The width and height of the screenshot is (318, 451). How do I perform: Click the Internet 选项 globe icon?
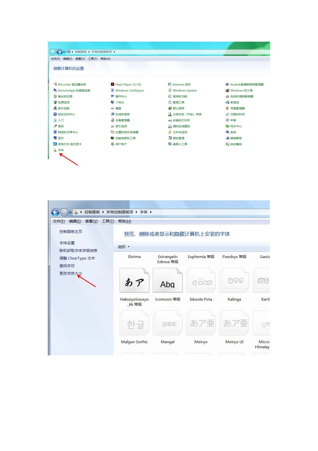pos(170,85)
